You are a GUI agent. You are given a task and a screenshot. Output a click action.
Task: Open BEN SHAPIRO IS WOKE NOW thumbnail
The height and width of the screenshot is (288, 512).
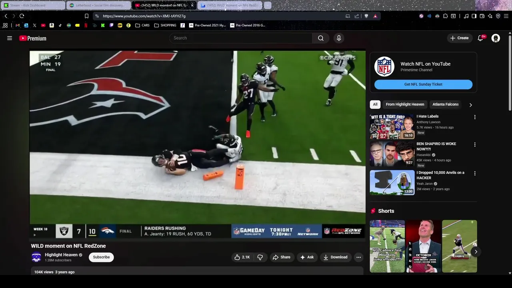[x=392, y=154]
